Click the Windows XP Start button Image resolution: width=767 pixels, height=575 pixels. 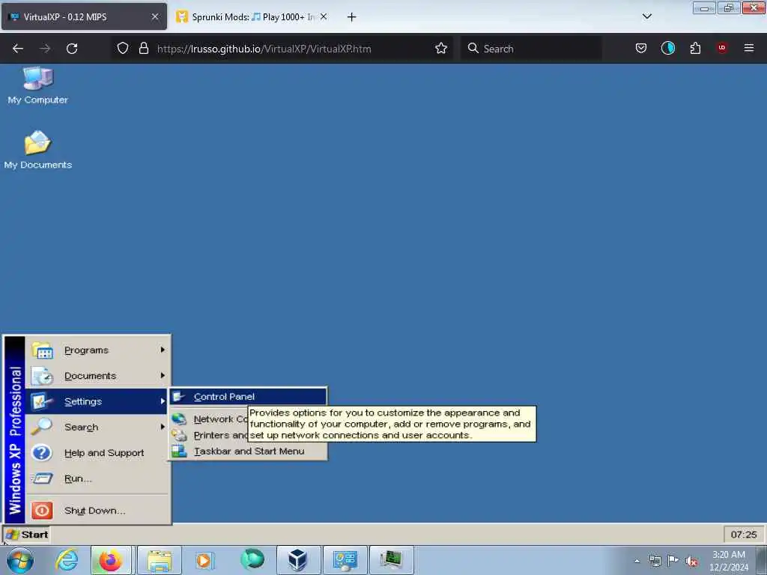[28, 535]
